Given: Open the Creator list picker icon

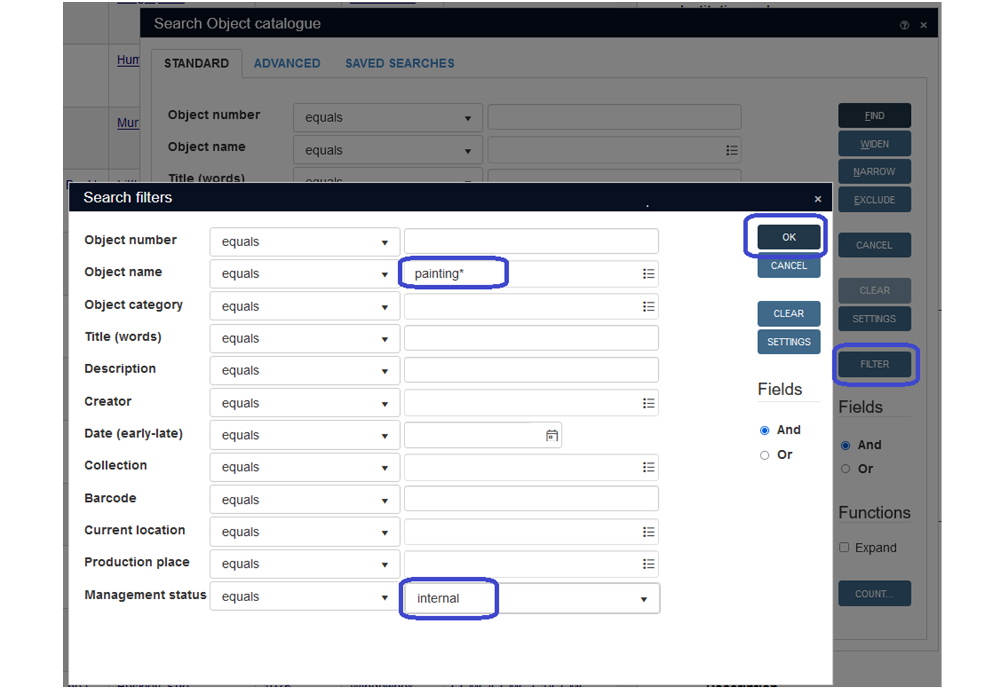Looking at the screenshot, I should [x=648, y=403].
